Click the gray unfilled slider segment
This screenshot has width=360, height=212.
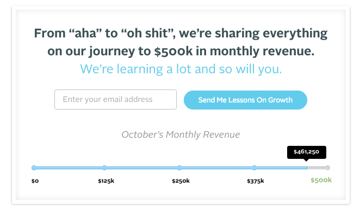coord(317,168)
